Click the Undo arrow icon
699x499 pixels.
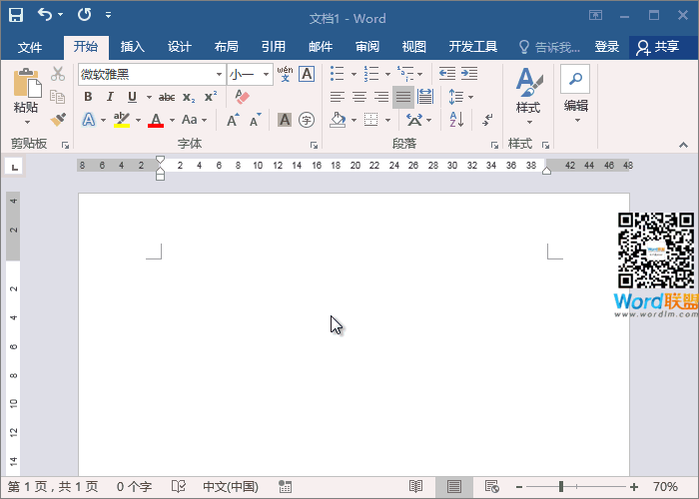[45, 15]
